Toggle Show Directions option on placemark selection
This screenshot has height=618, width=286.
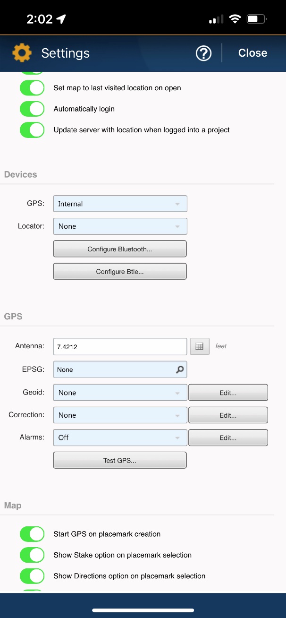(32, 576)
